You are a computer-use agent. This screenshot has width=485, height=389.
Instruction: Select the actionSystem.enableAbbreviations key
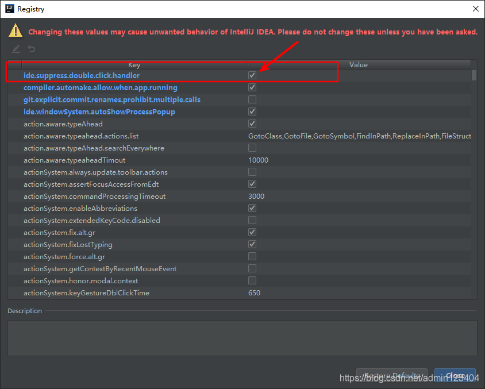(x=80, y=208)
